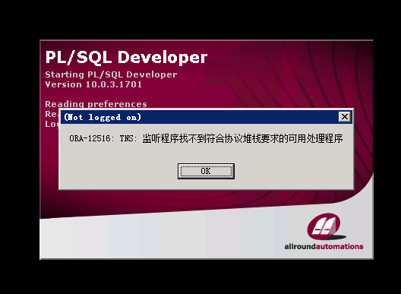401x294 pixels.
Task: Click the PL/SQL Developer splash title
Action: pyautogui.click(x=126, y=57)
